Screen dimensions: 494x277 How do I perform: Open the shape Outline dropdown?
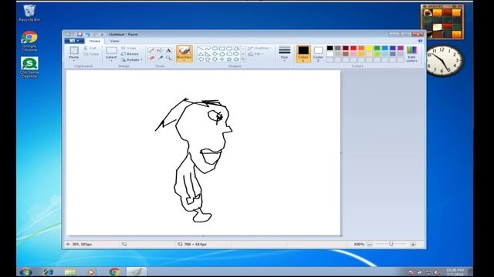pyautogui.click(x=260, y=48)
